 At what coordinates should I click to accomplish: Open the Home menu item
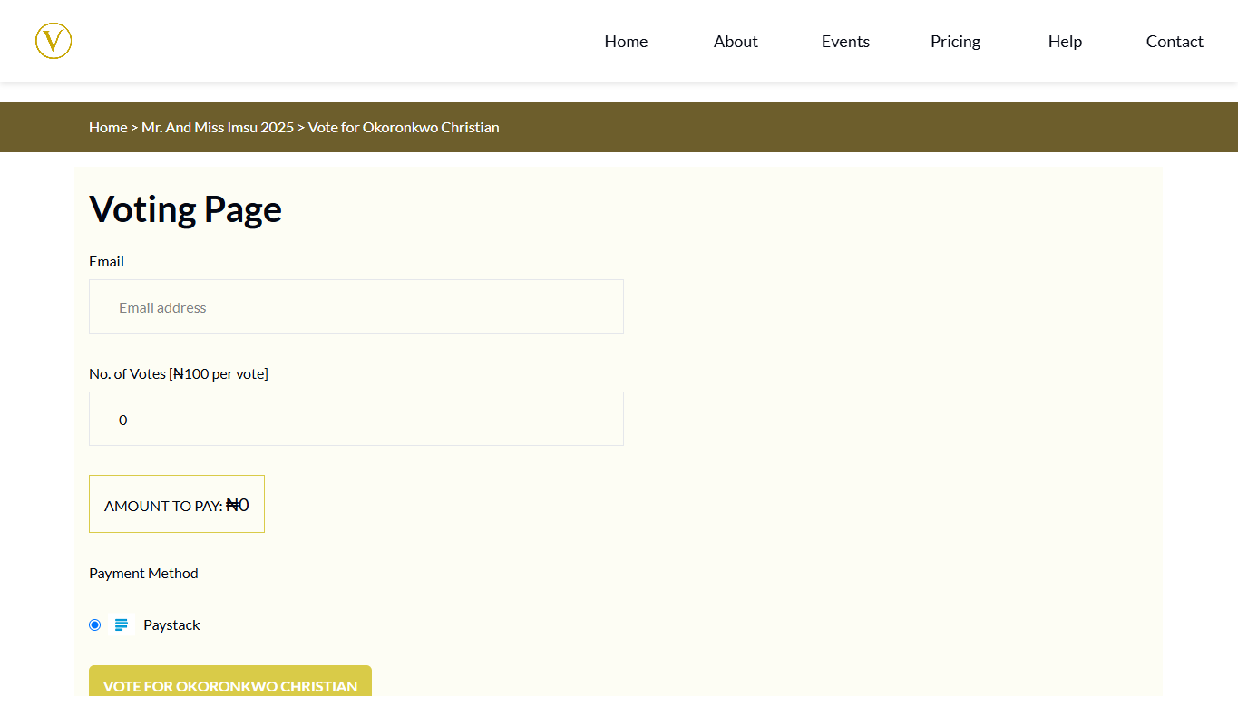click(626, 42)
